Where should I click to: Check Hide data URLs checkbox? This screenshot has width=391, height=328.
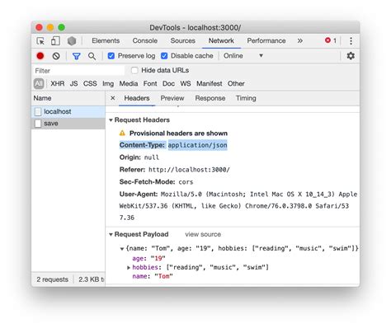point(134,70)
